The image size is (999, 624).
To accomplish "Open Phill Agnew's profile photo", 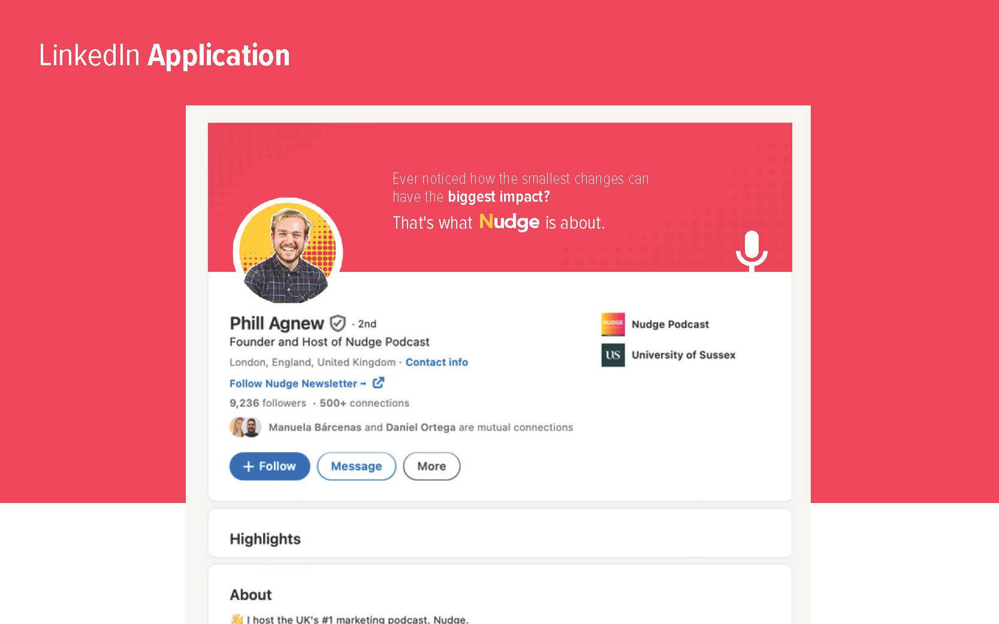I will [288, 252].
